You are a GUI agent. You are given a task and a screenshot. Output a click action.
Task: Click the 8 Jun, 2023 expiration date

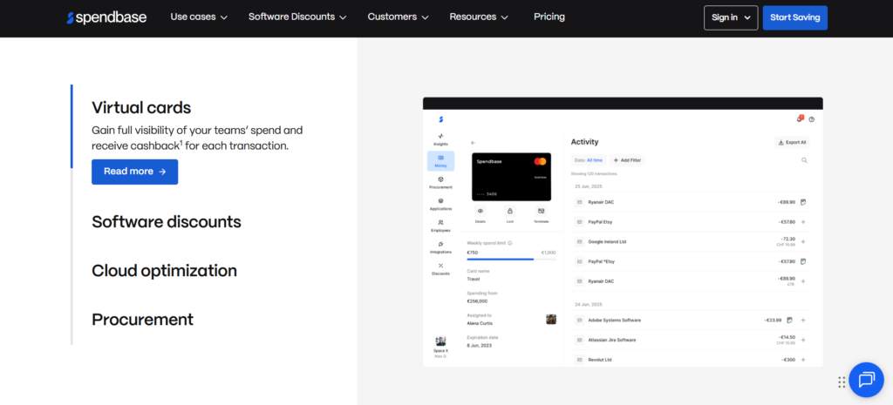pos(479,345)
